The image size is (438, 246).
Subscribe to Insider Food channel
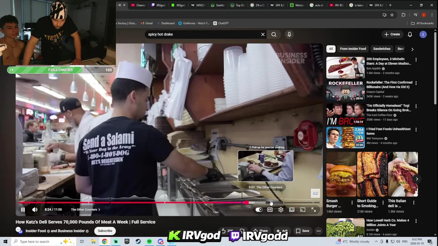tap(105, 231)
